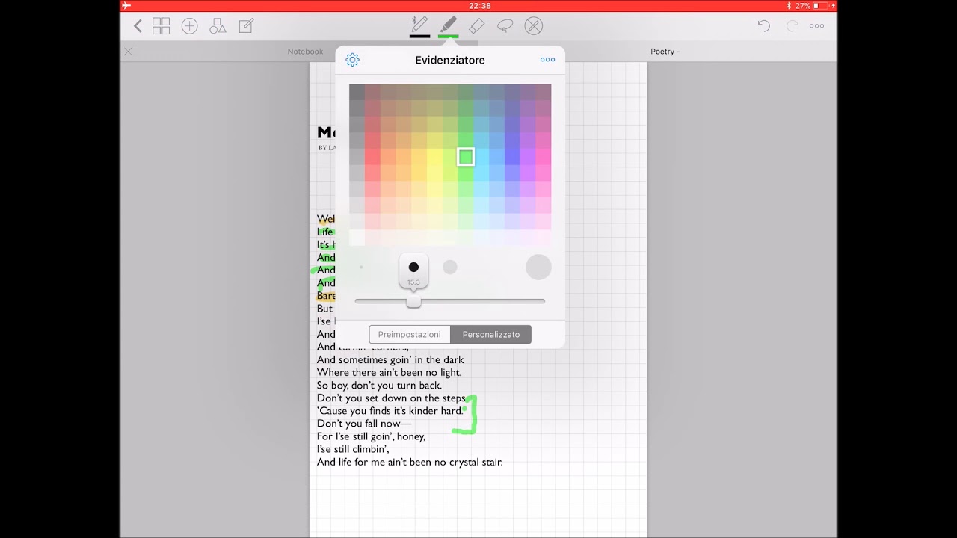957x538 pixels.
Task: Tap the Bluetooth status icon
Action: click(789, 5)
